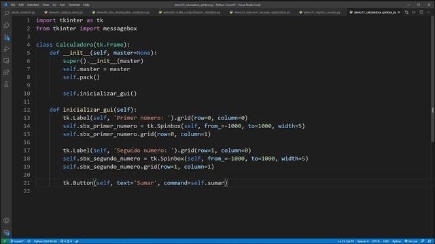
Task: Open the notifications bell icon
Action: pos(430,241)
